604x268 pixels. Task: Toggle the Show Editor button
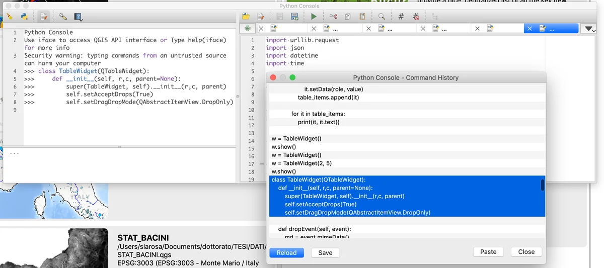coord(44,17)
